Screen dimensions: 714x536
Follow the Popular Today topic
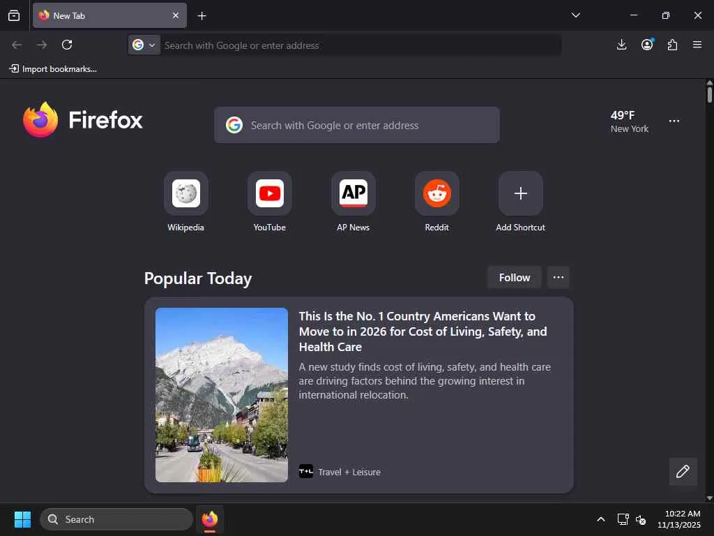click(x=514, y=278)
